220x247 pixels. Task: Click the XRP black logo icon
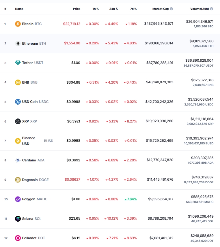click(18, 121)
